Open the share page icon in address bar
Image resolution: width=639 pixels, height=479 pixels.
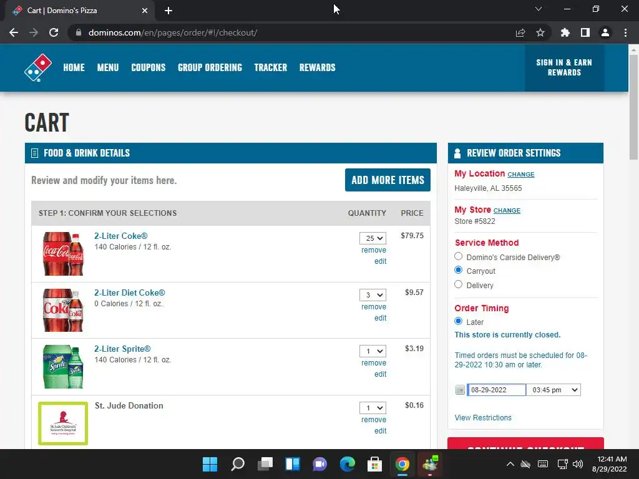point(520,32)
